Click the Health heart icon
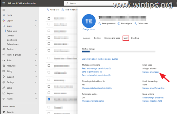 (4, 99)
